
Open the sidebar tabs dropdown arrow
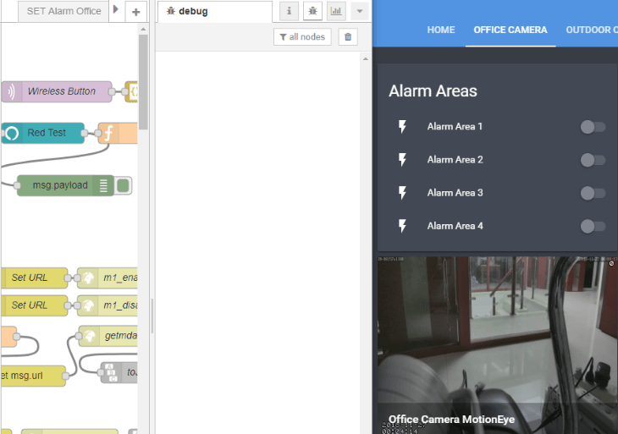pos(360,11)
